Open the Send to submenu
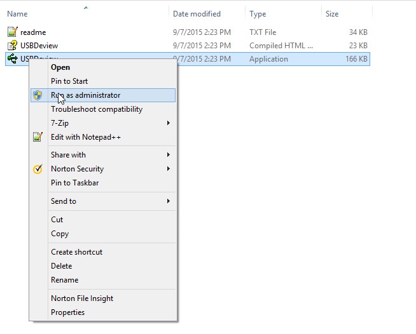 click(x=103, y=201)
